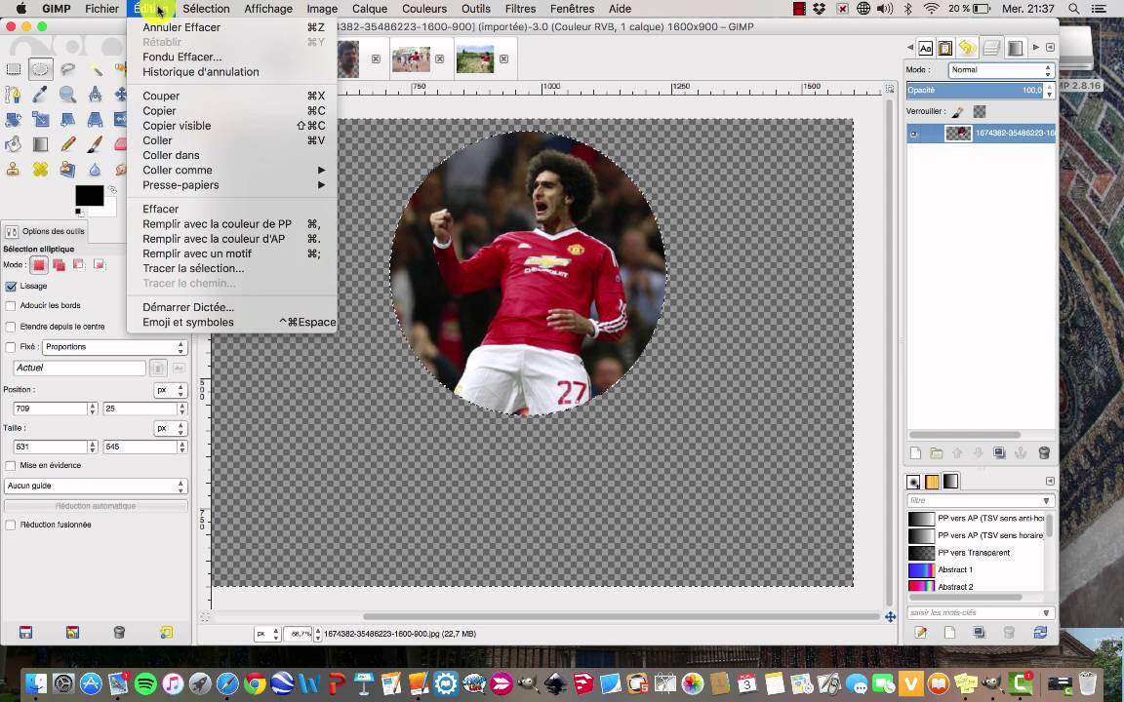
Task: Select the Paths pen tool
Action: click(14, 95)
